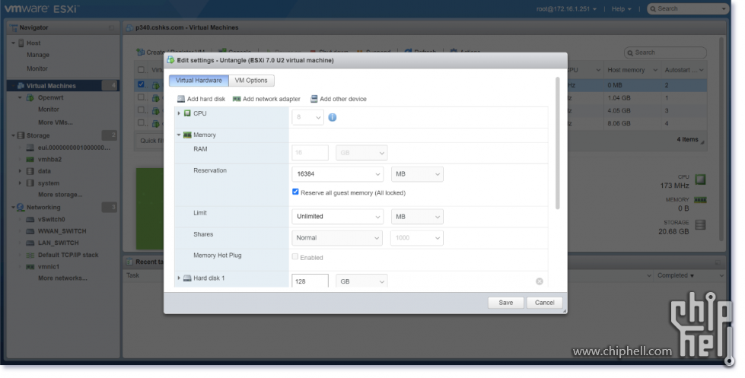Click the Memory chip icon in settings

(187, 135)
